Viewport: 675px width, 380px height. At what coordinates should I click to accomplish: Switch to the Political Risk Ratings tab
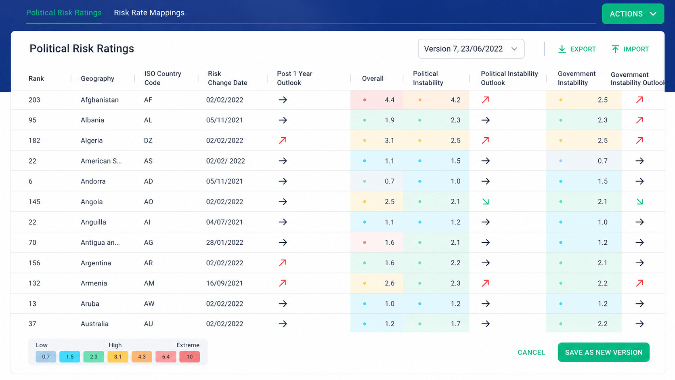click(x=64, y=13)
